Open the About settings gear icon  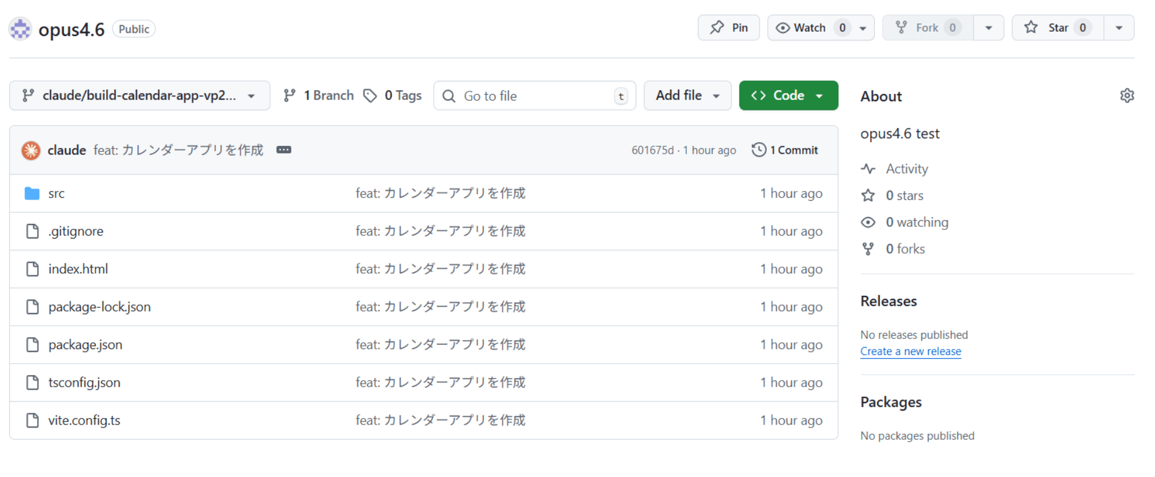(1126, 96)
